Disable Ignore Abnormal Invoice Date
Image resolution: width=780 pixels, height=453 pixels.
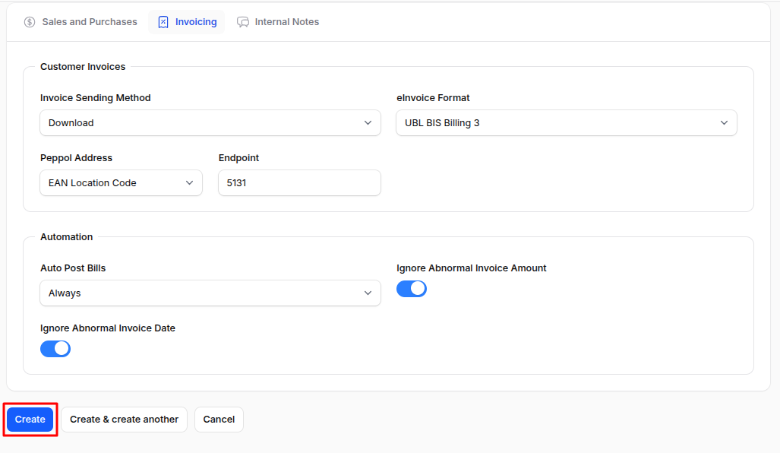(x=55, y=348)
